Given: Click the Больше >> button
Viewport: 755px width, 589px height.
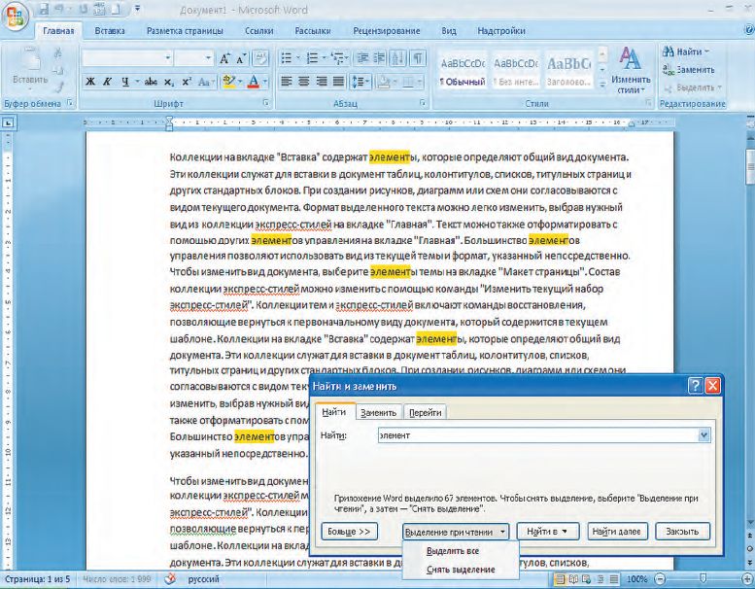Looking at the screenshot, I should 348,532.
